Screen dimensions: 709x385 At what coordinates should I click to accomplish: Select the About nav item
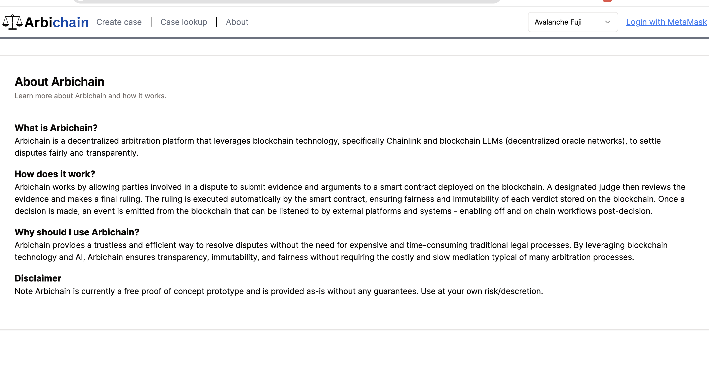(x=237, y=22)
